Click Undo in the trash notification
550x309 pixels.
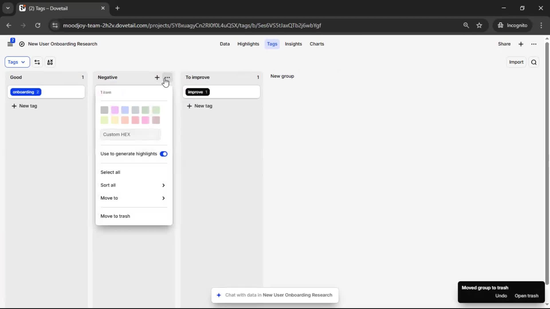[x=501, y=296]
